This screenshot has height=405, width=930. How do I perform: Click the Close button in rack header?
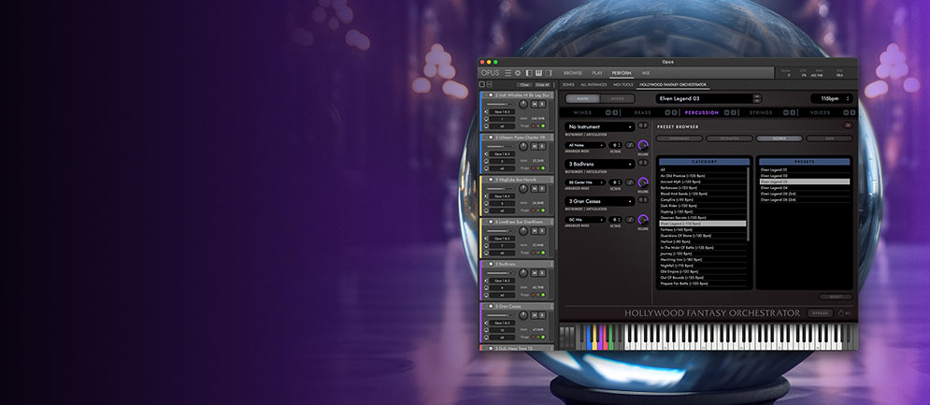pyautogui.click(x=524, y=85)
